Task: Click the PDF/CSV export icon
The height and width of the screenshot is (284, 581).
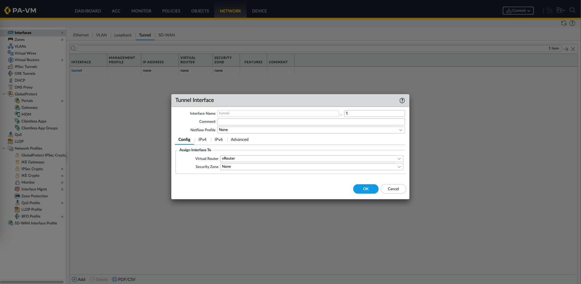Action: pos(115,279)
